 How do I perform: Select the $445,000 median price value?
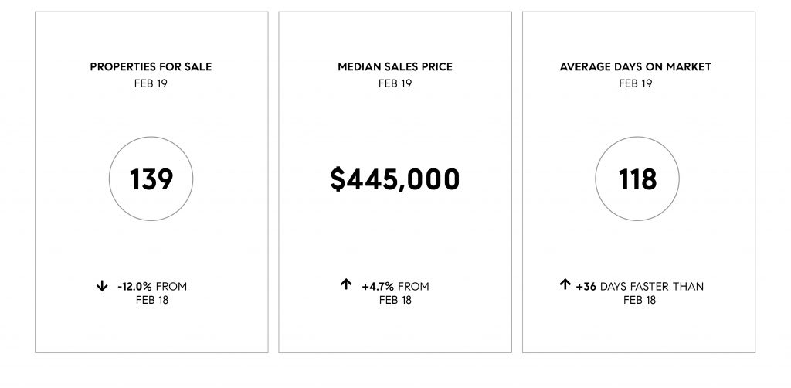pyautogui.click(x=395, y=179)
